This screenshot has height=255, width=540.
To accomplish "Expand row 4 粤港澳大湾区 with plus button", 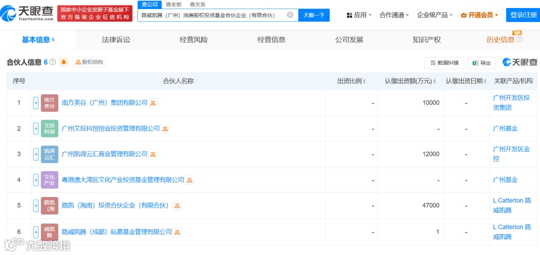I will 36,180.
